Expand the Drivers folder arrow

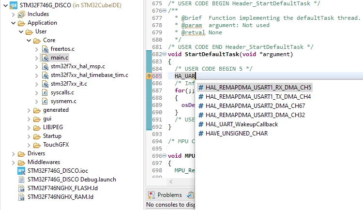click(x=13, y=154)
